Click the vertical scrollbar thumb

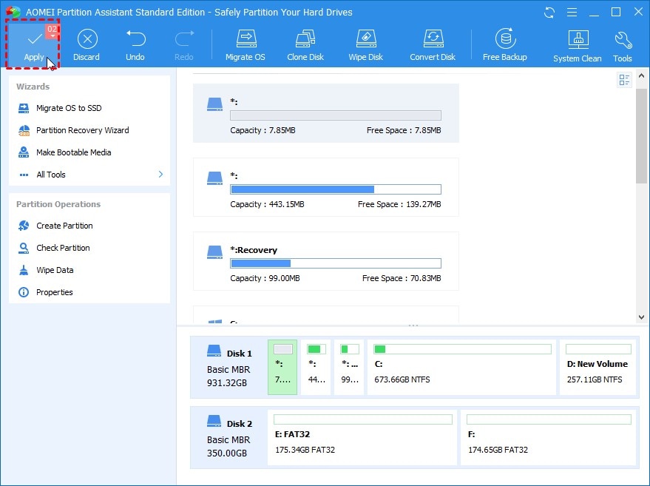coord(641,135)
